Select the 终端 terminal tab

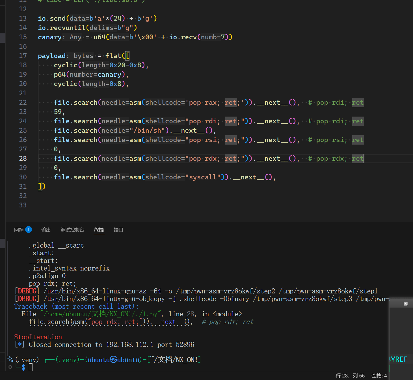(99, 230)
